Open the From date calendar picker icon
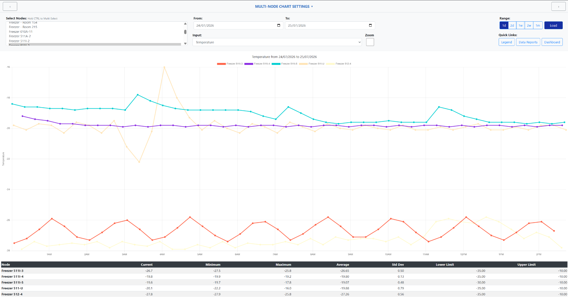 point(279,25)
